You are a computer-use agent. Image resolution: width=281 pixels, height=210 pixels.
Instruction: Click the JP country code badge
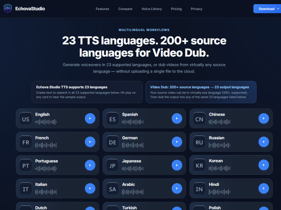pos(112,165)
